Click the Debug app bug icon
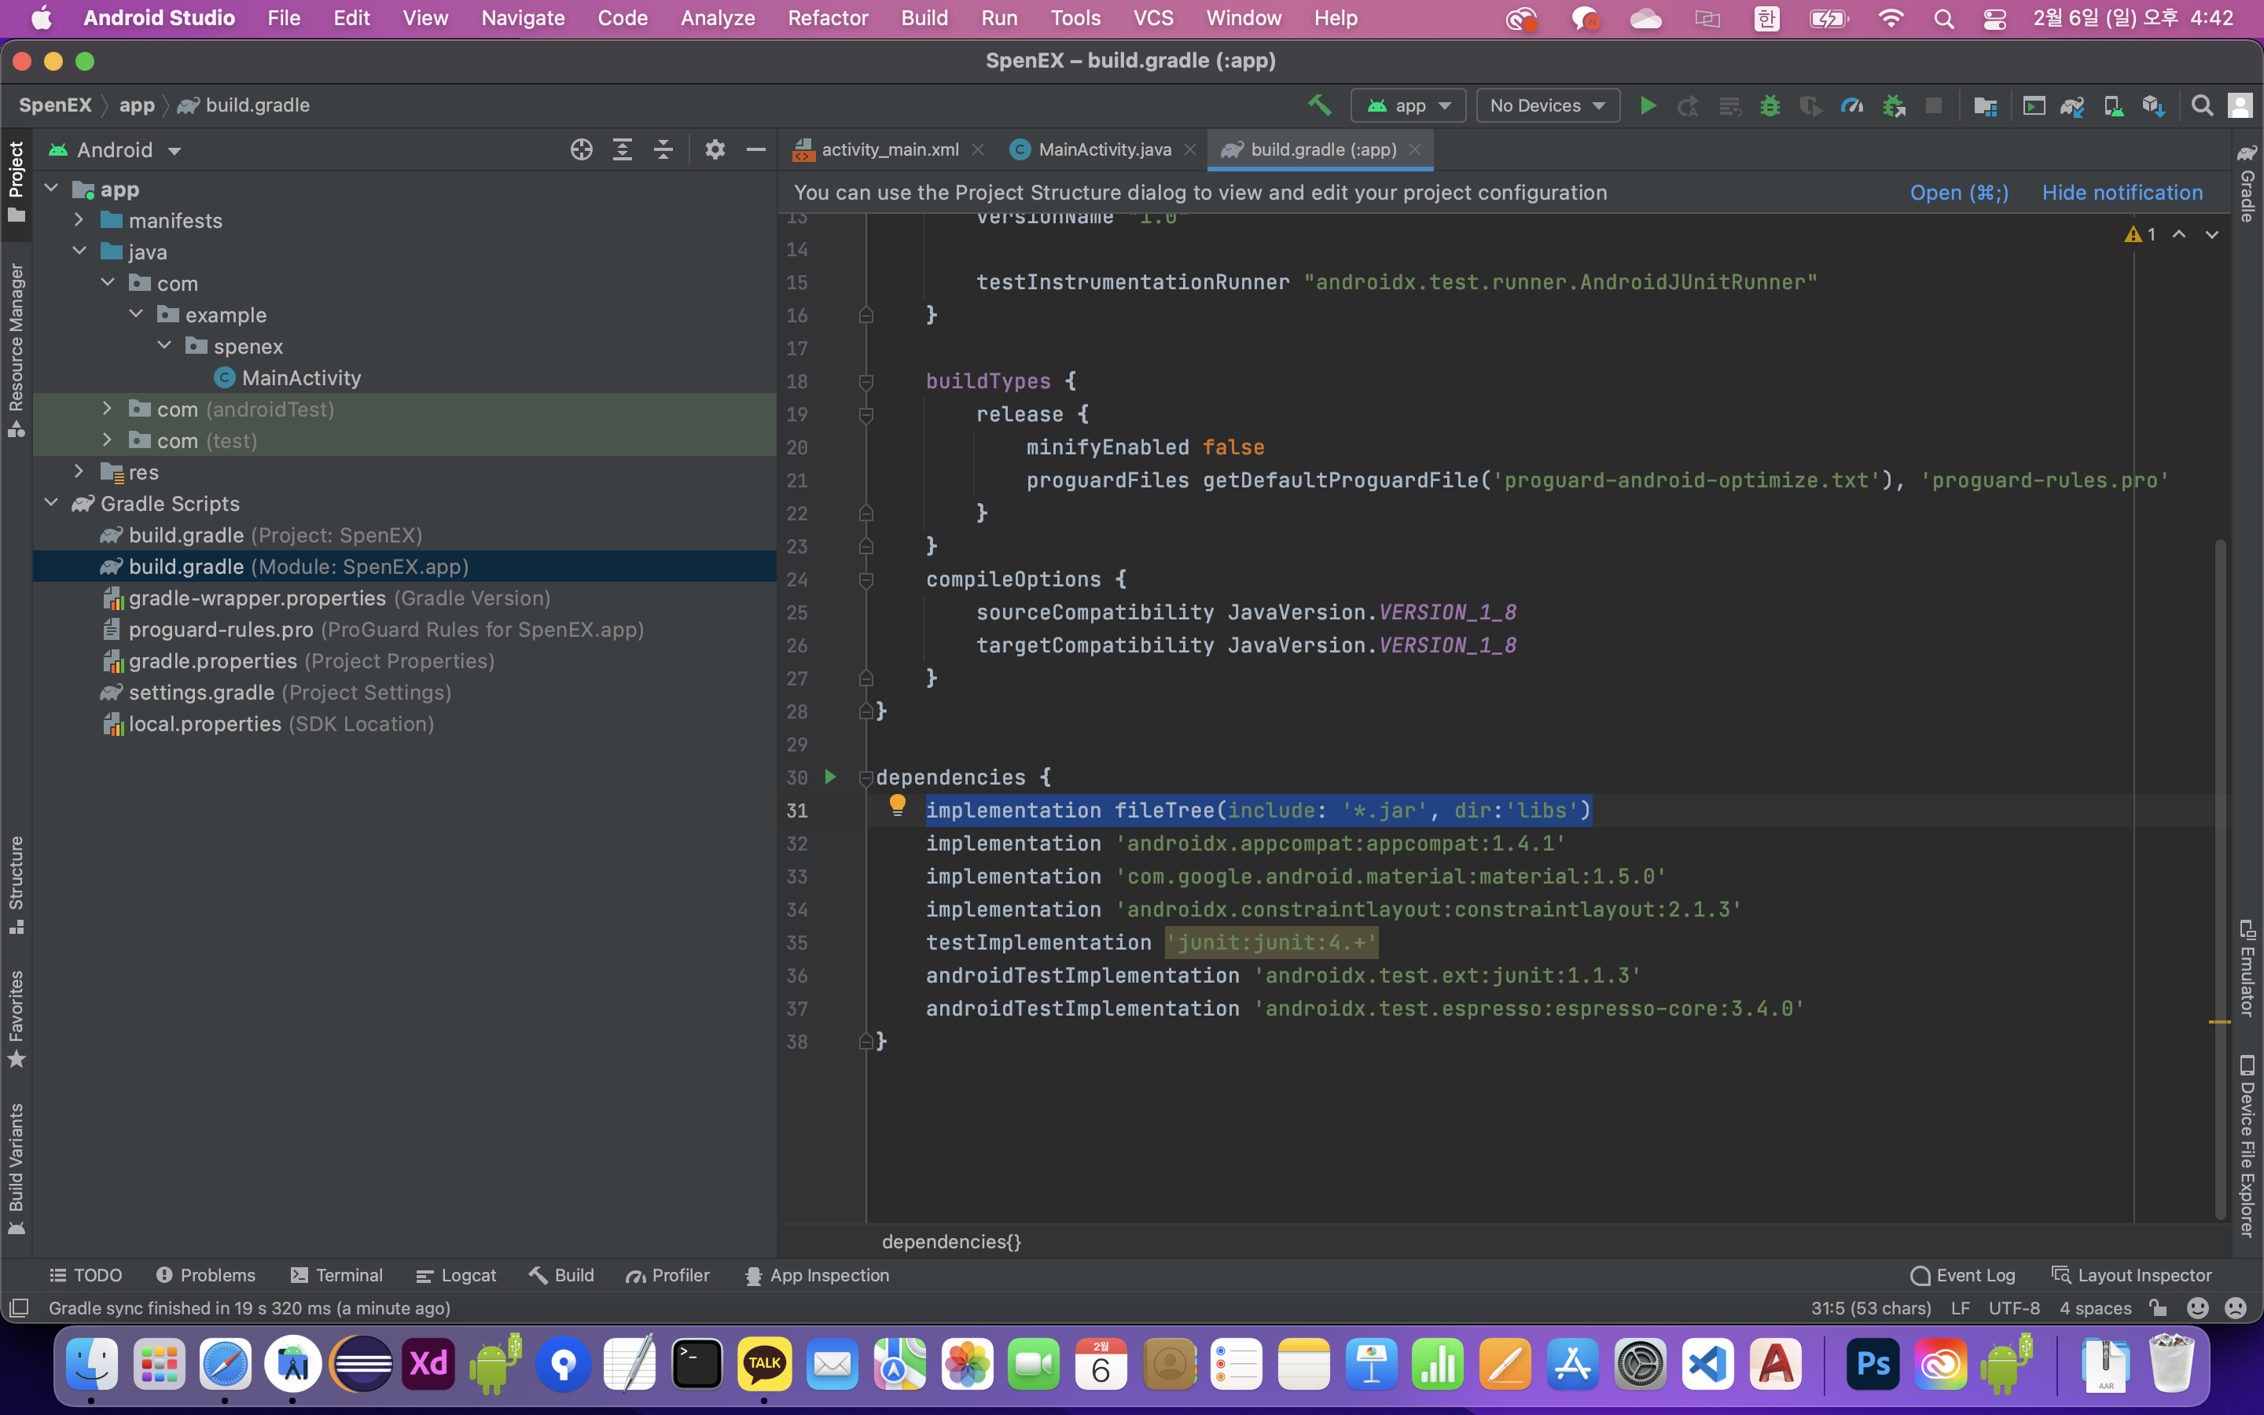This screenshot has width=2264, height=1415. (x=1769, y=106)
